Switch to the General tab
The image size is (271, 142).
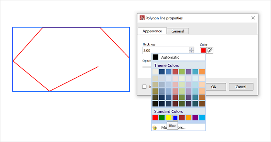(178, 31)
